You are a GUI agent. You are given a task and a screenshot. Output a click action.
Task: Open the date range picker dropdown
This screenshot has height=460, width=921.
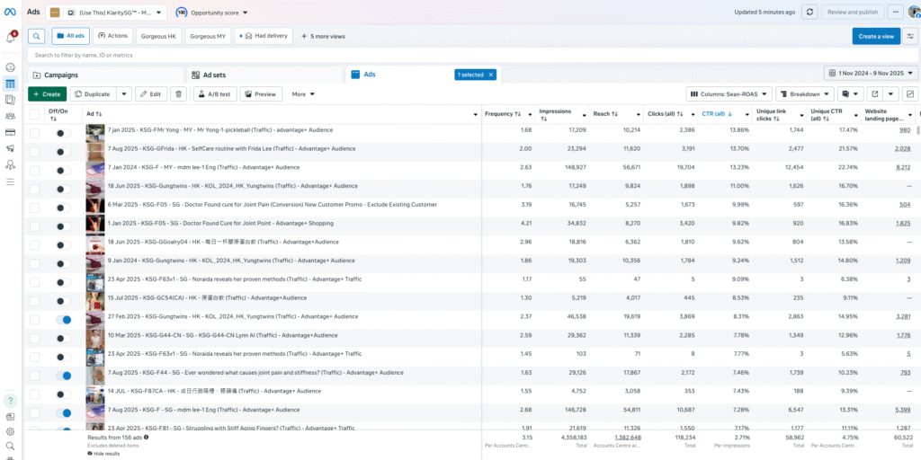tap(871, 74)
